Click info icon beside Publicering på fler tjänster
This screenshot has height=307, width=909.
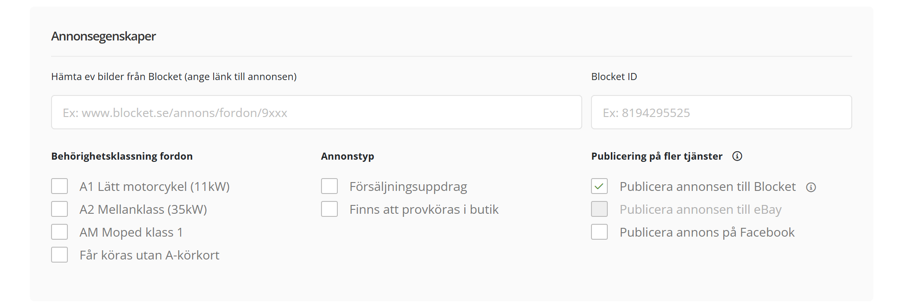pyautogui.click(x=737, y=156)
